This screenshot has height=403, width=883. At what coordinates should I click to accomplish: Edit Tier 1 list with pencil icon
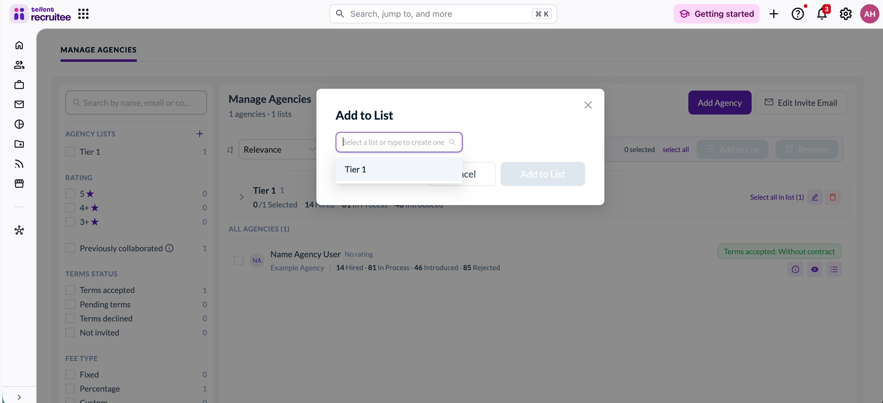point(815,197)
